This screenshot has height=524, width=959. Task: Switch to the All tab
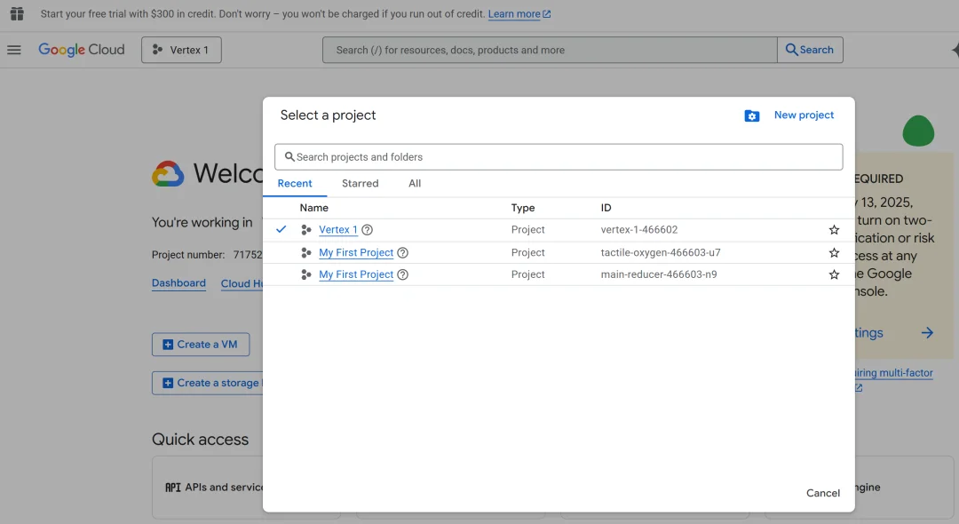coord(415,184)
